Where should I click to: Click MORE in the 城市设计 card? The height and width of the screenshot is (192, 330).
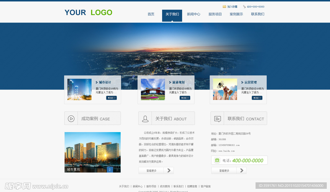pos(111,98)
